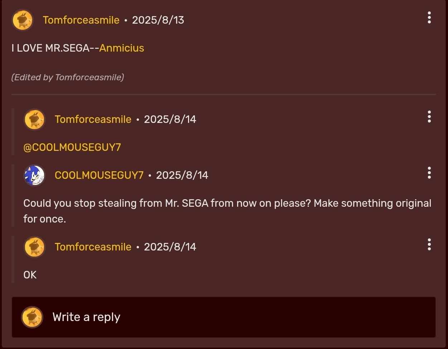Open the options menu on the original post
This screenshot has height=349, width=448.
pyautogui.click(x=429, y=18)
